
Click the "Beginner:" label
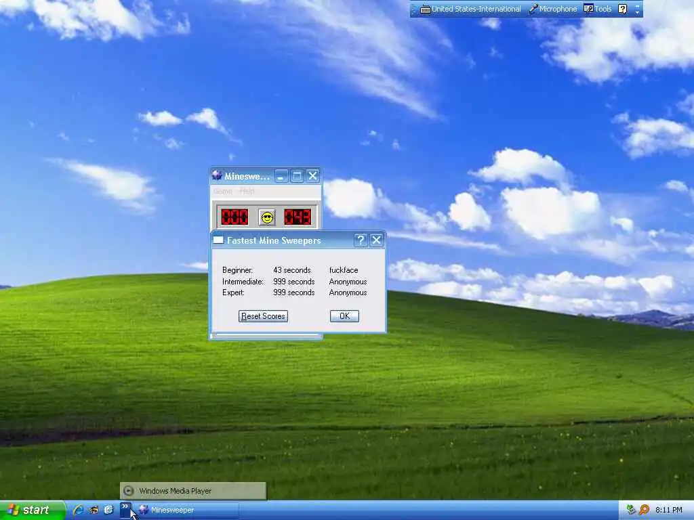pyautogui.click(x=238, y=270)
